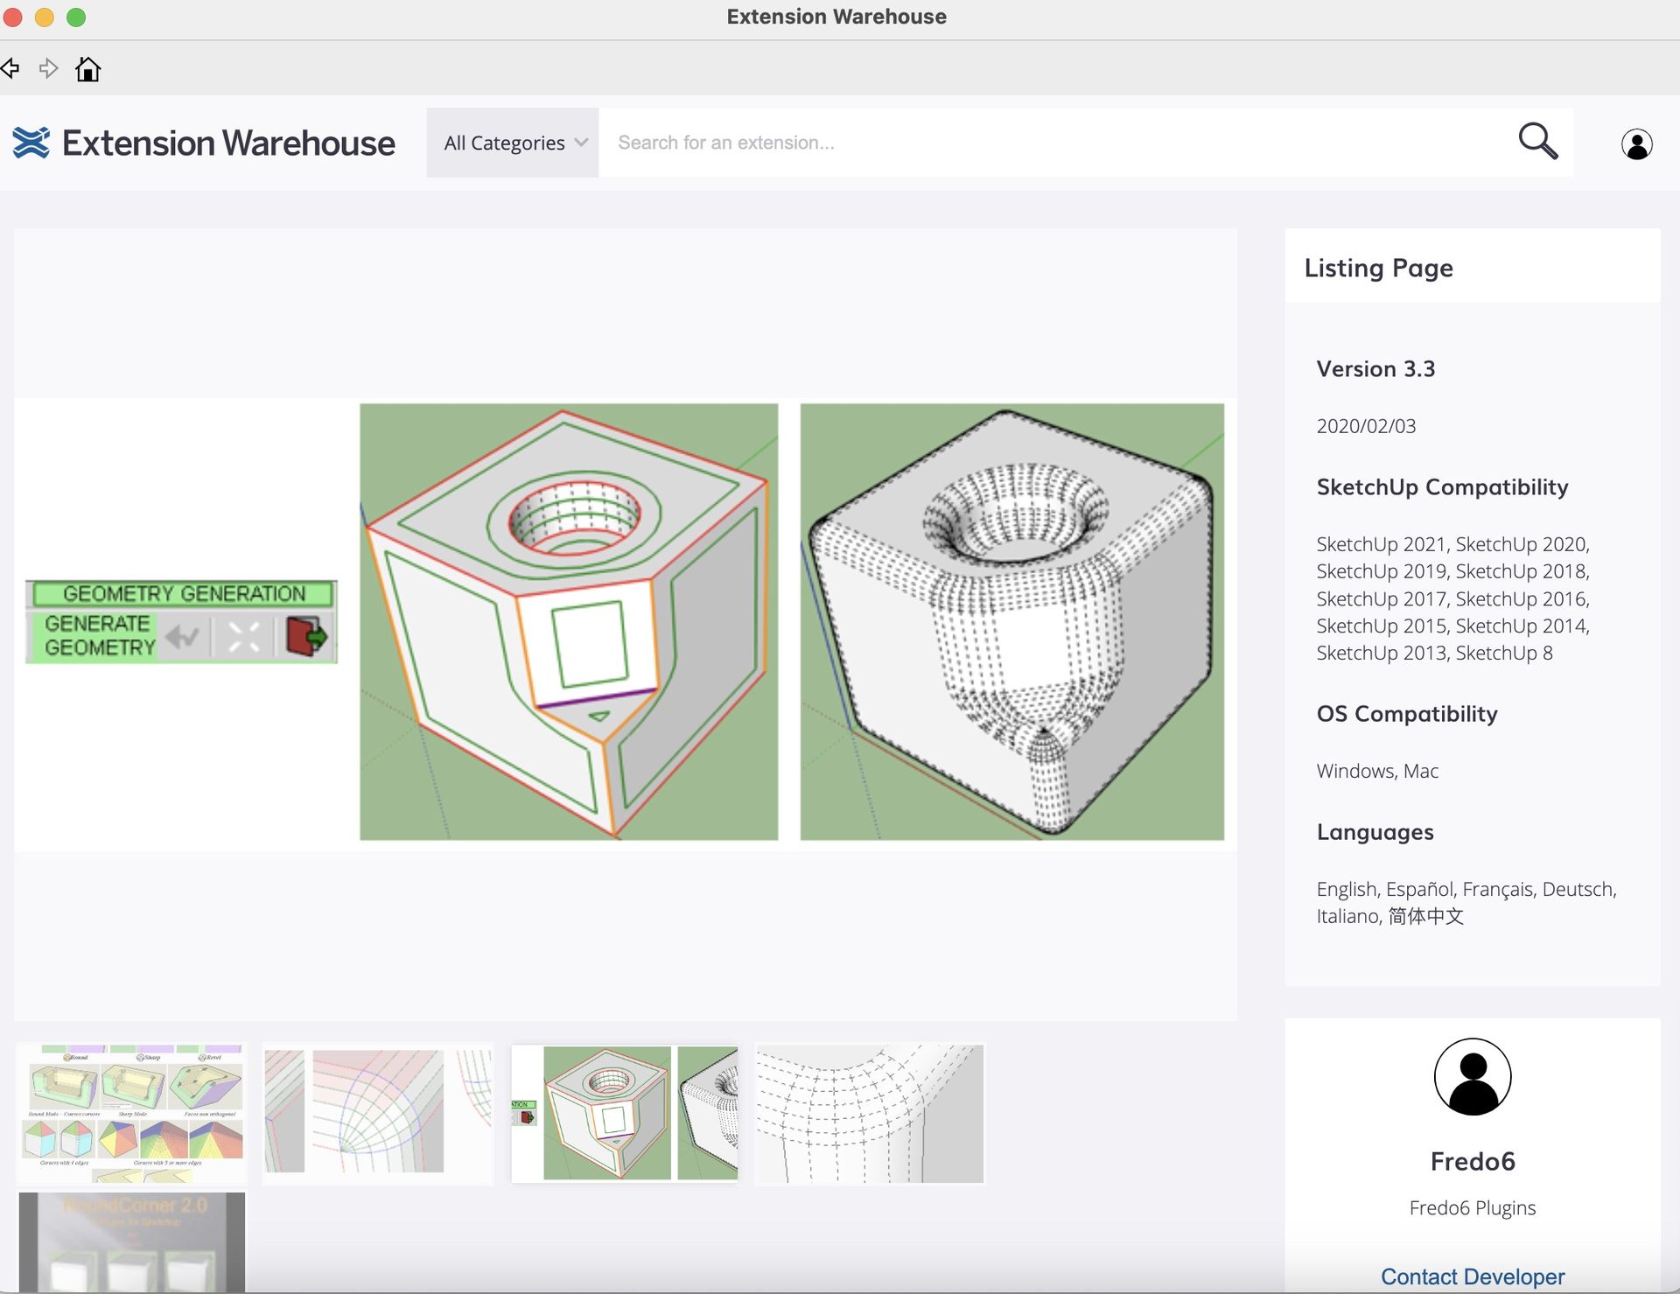Click the magnifying glass search icon
Screen dimensions: 1680x1294
[x=1537, y=141]
